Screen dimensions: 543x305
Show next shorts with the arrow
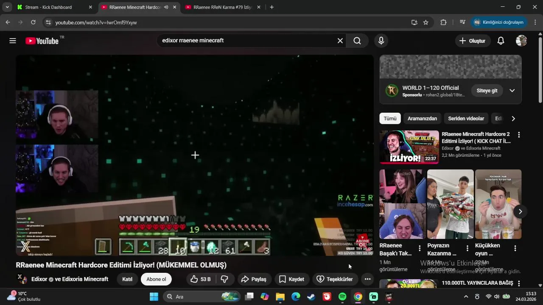click(x=520, y=211)
